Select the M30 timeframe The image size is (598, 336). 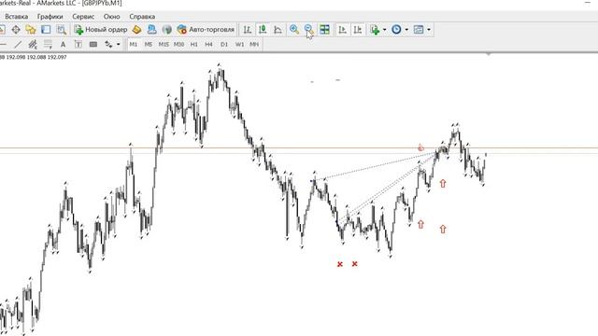[x=178, y=45]
